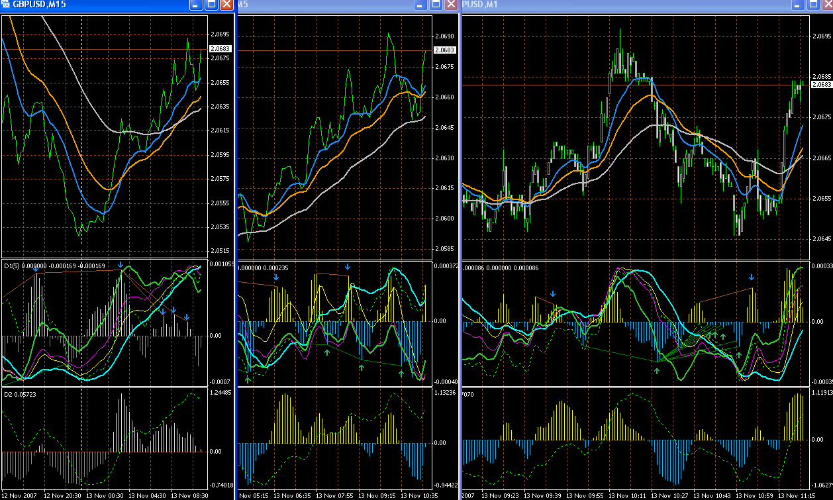Click the 2.0615 price level in M15 chart

220,130
